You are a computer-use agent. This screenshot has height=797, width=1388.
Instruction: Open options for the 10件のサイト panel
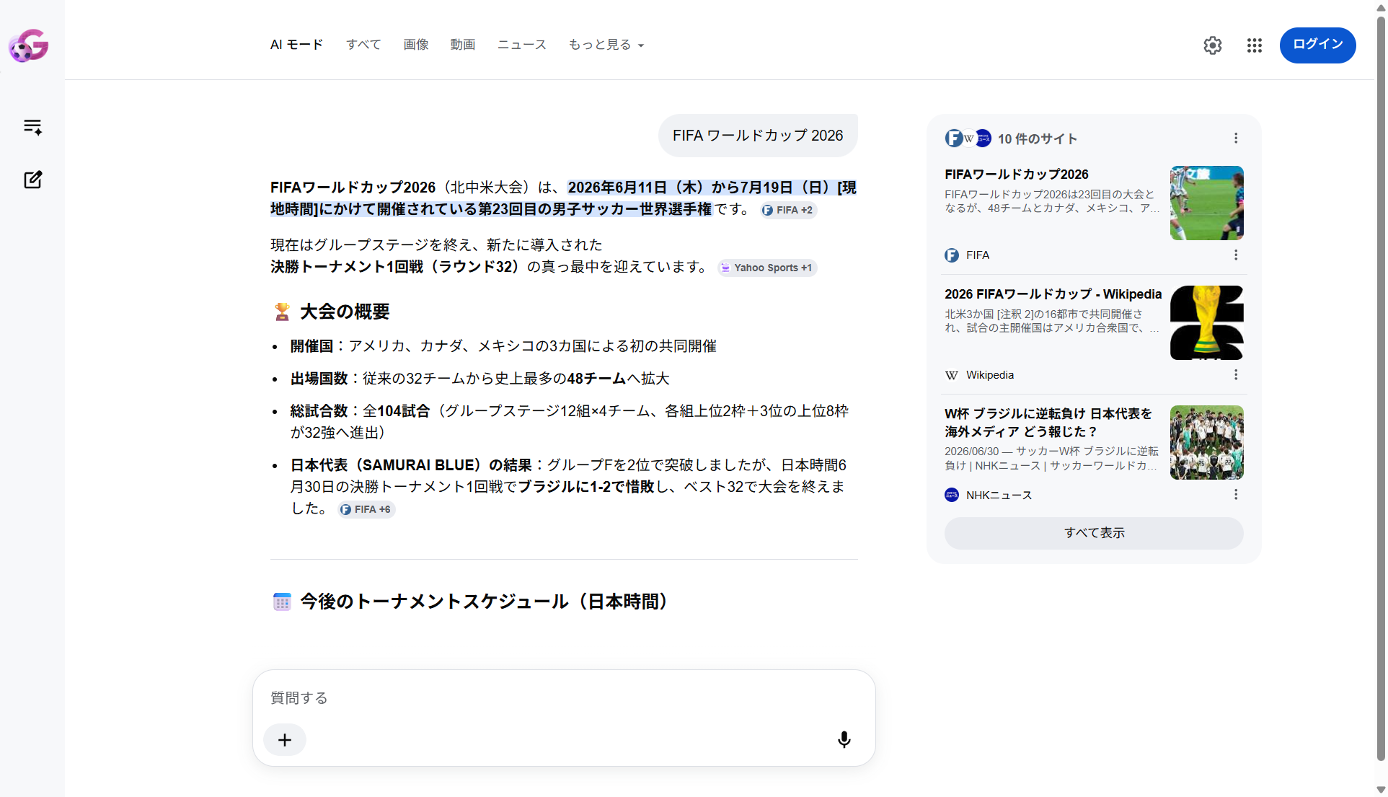pos(1236,138)
